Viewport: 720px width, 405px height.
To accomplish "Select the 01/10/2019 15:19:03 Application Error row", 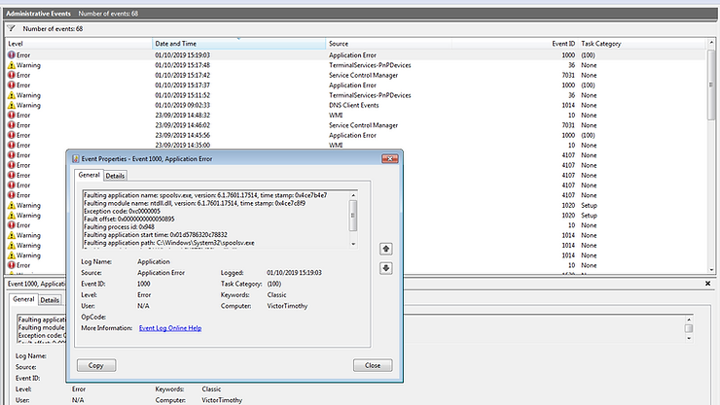I will [356, 55].
